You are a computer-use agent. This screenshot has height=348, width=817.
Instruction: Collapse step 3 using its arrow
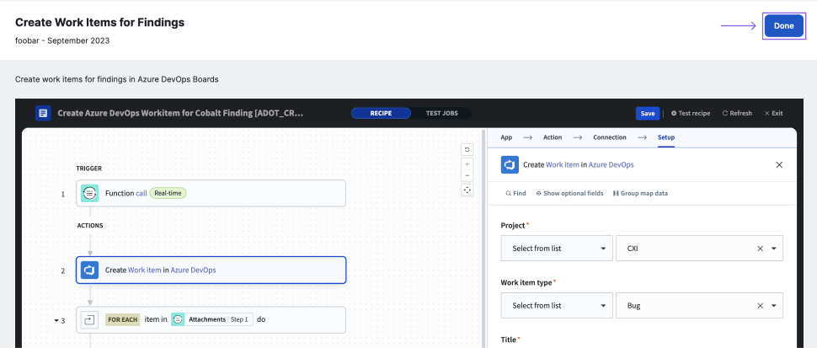[56, 320]
